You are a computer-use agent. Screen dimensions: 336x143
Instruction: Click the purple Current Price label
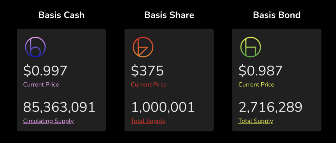[x=41, y=84]
